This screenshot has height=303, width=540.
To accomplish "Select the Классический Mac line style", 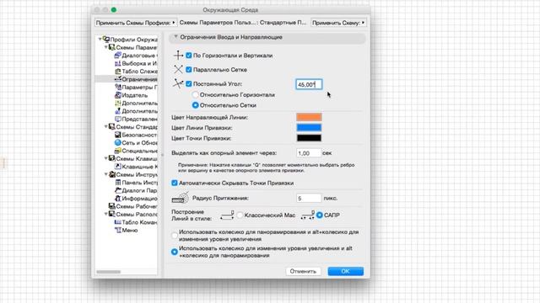I will click(x=240, y=215).
